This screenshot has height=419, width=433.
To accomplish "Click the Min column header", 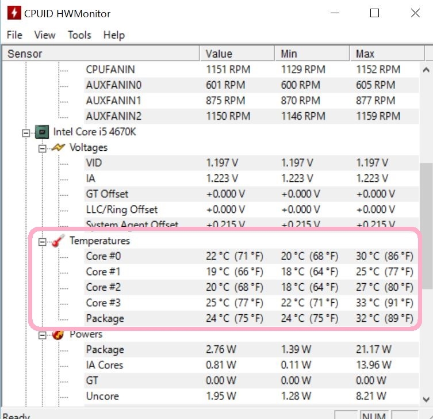I will pos(312,54).
